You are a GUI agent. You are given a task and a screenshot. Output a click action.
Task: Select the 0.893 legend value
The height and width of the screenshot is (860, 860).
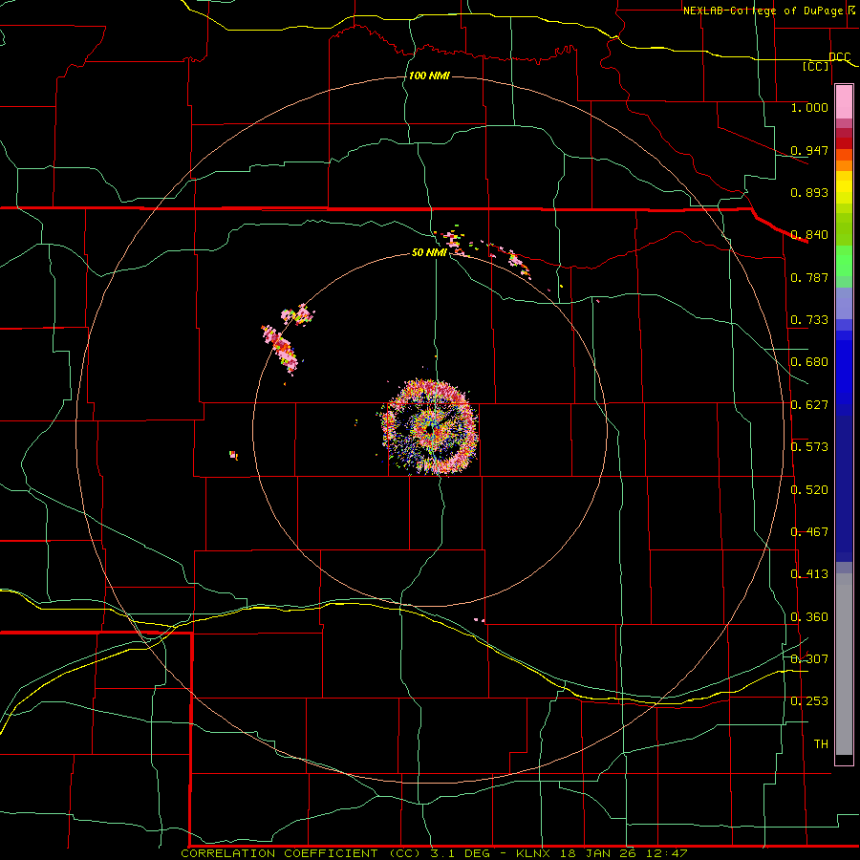point(809,192)
